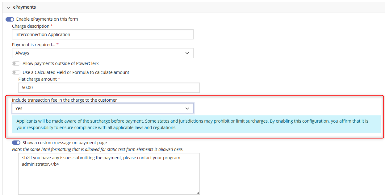Click the knob of the custom message switch
The width and height of the screenshot is (385, 195).
click(x=18, y=143)
